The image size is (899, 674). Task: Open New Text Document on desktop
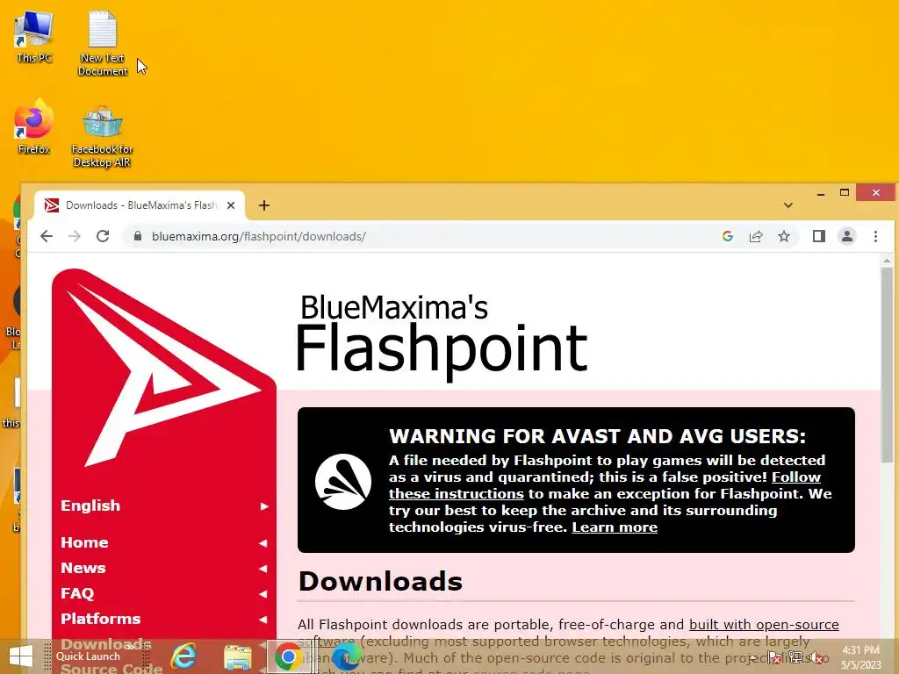[x=103, y=43]
